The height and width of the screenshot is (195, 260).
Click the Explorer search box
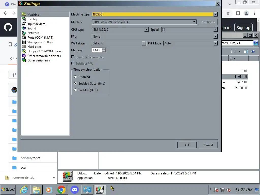(x=237, y=43)
